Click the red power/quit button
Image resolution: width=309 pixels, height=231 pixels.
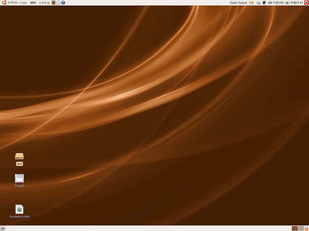(x=306, y=2)
